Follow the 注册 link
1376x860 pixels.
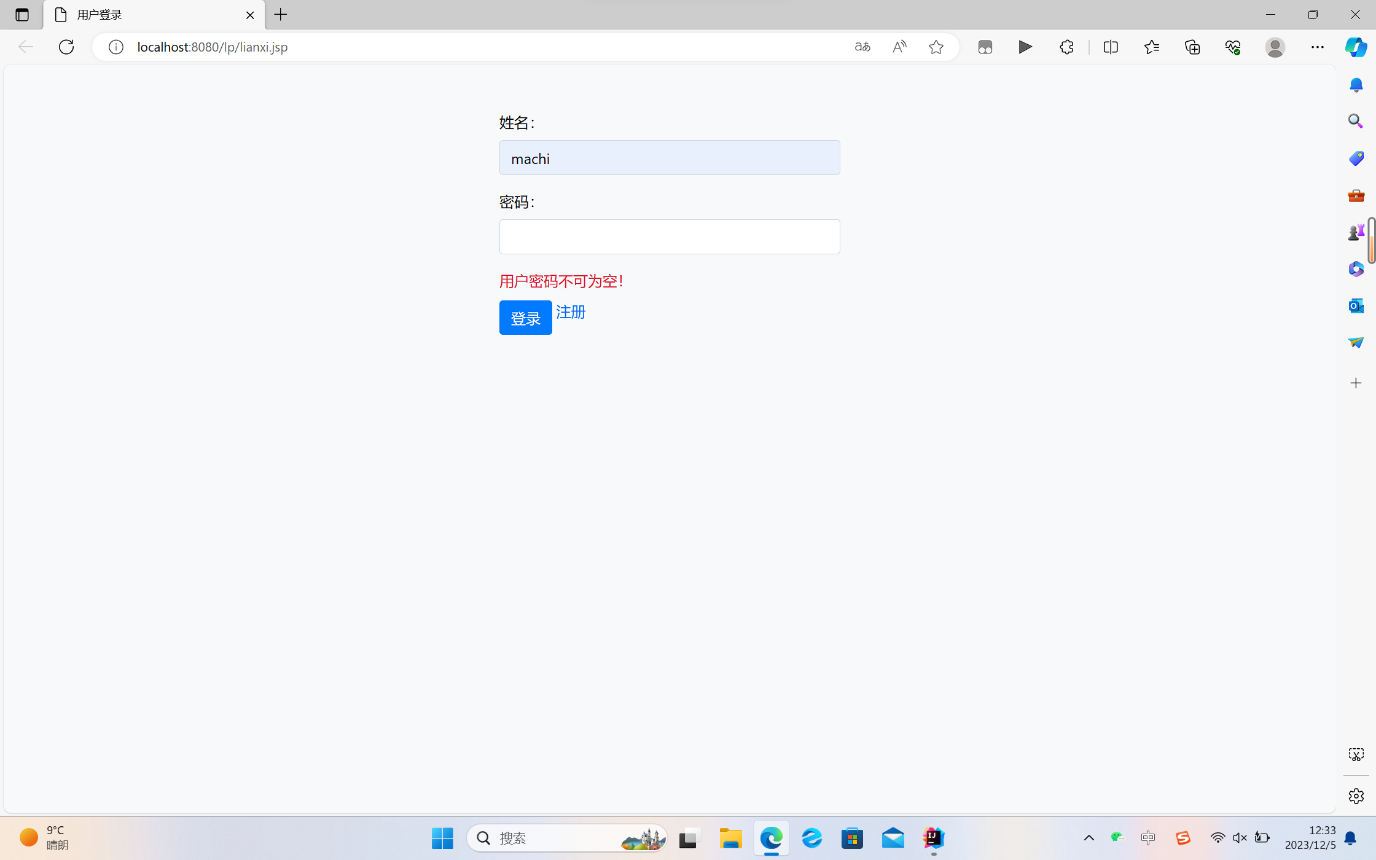(571, 312)
